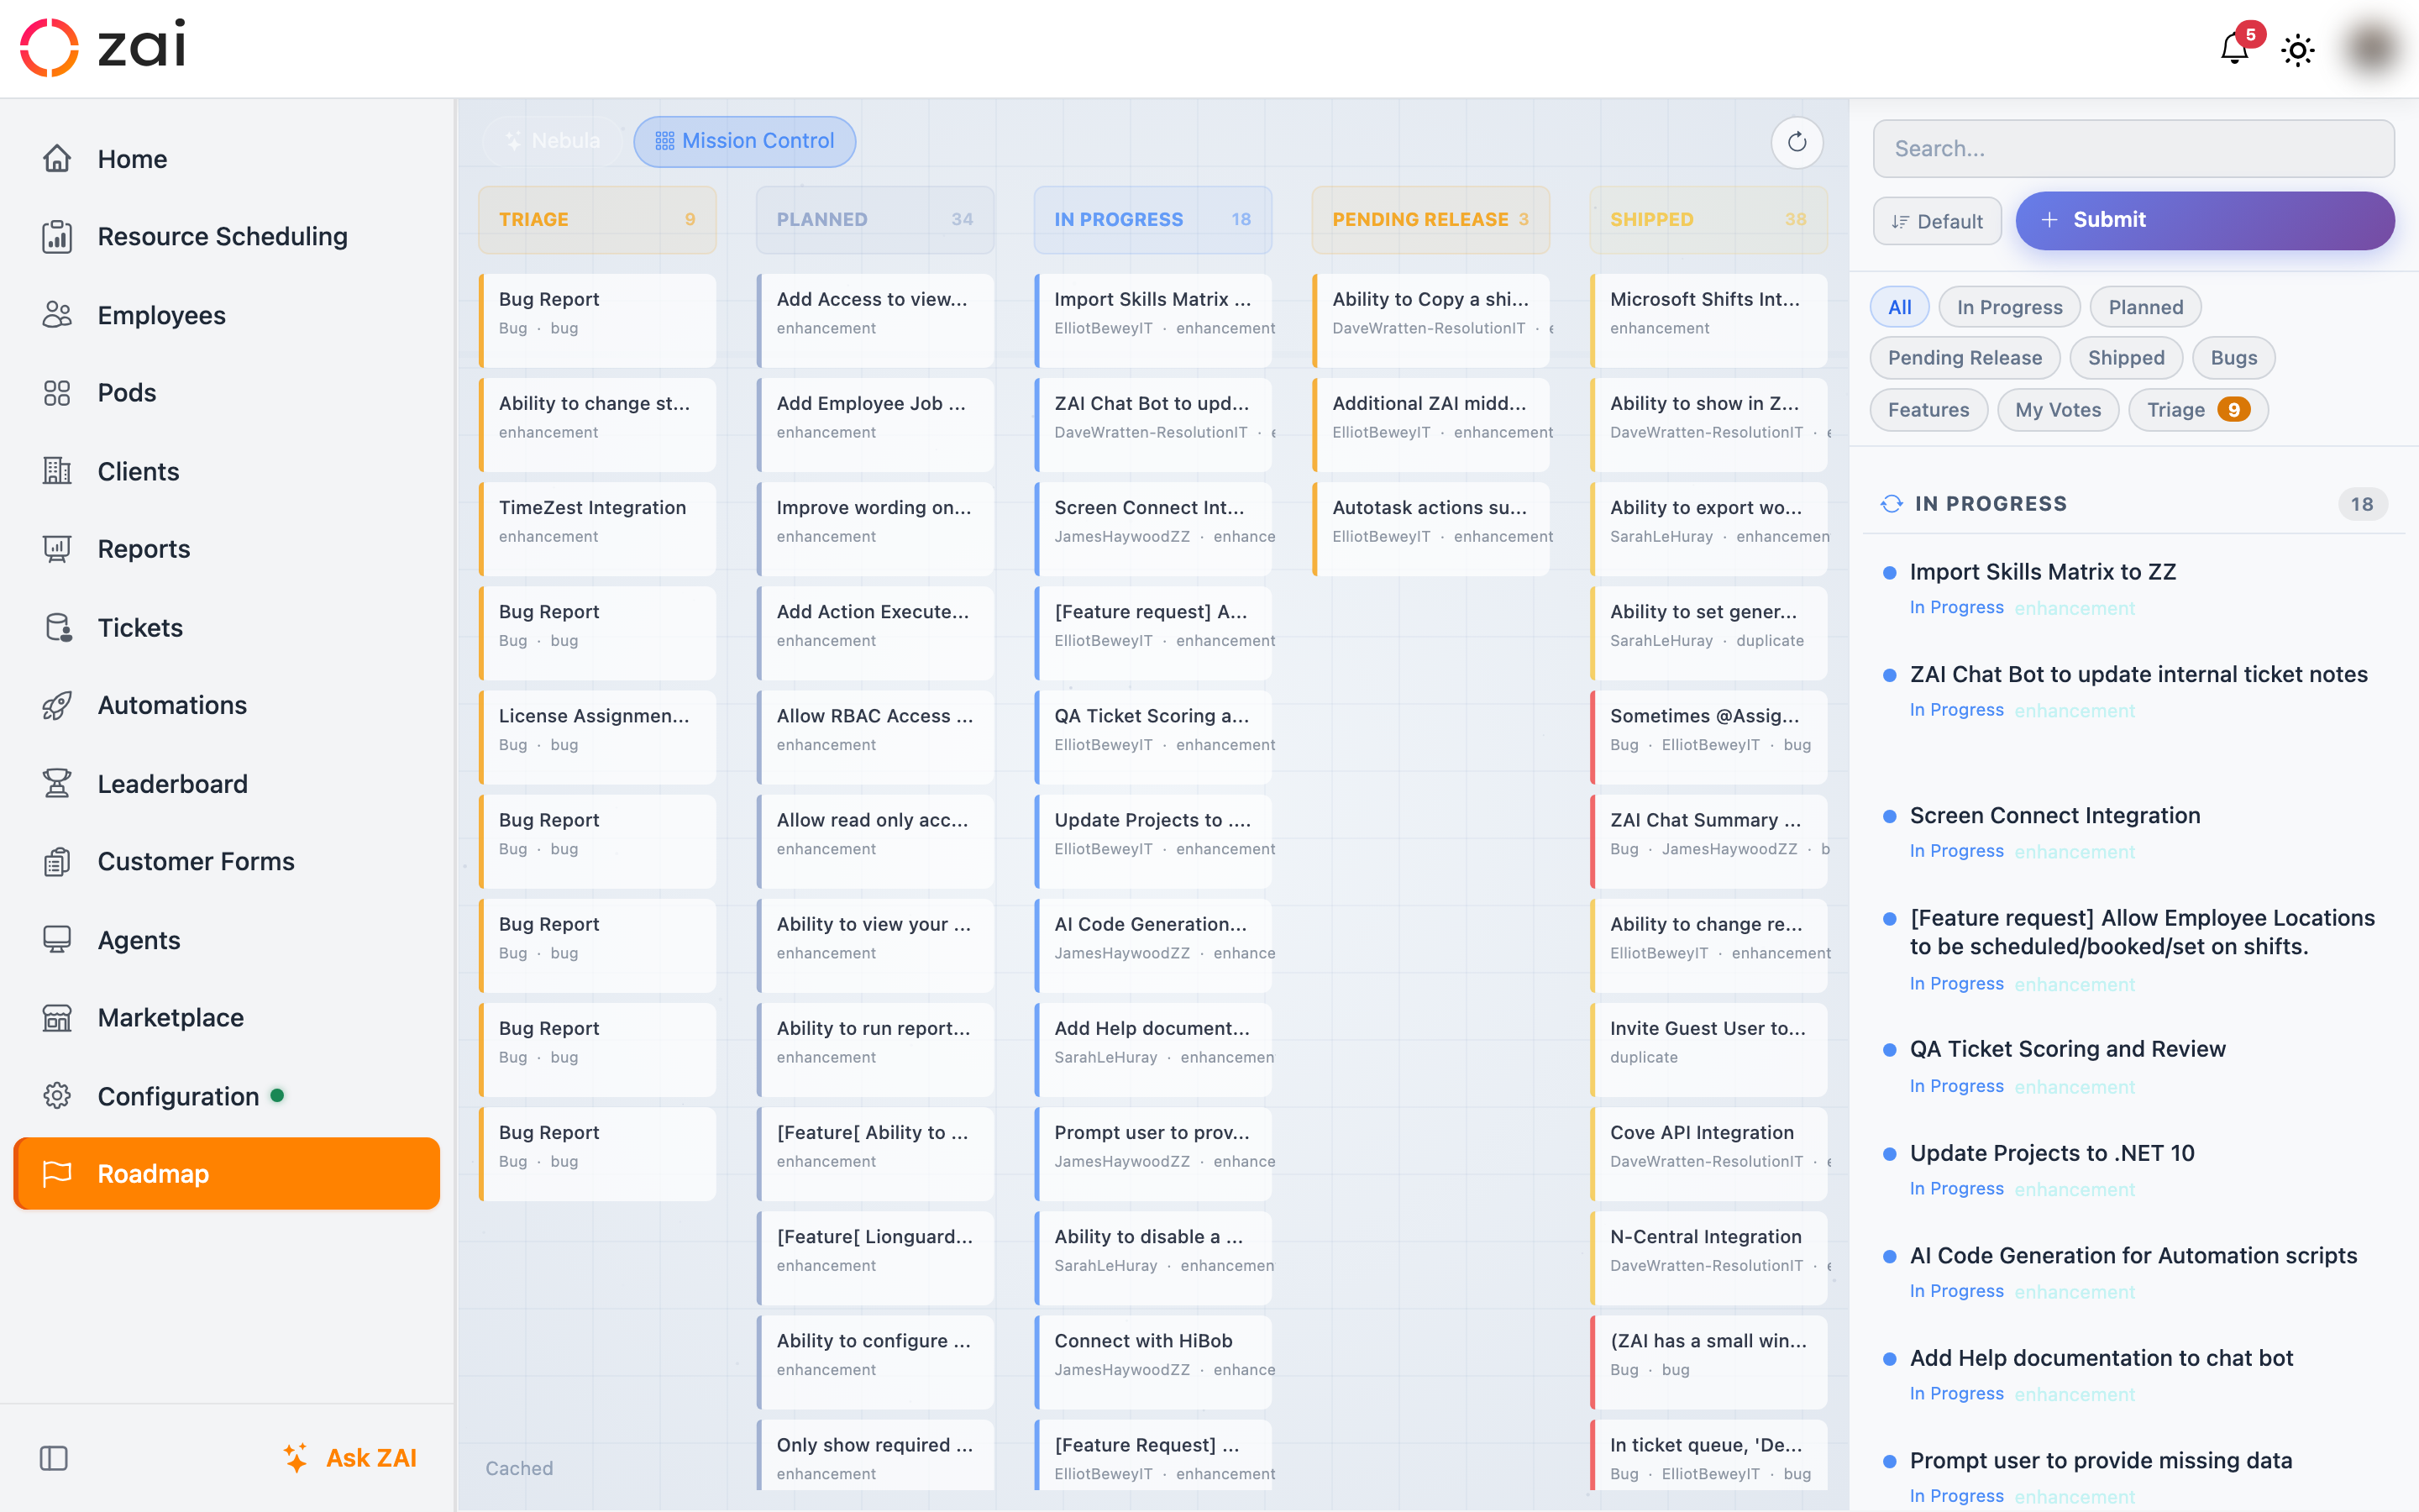
Task: Click the Leaderboard trophy icon
Action: (x=57, y=784)
